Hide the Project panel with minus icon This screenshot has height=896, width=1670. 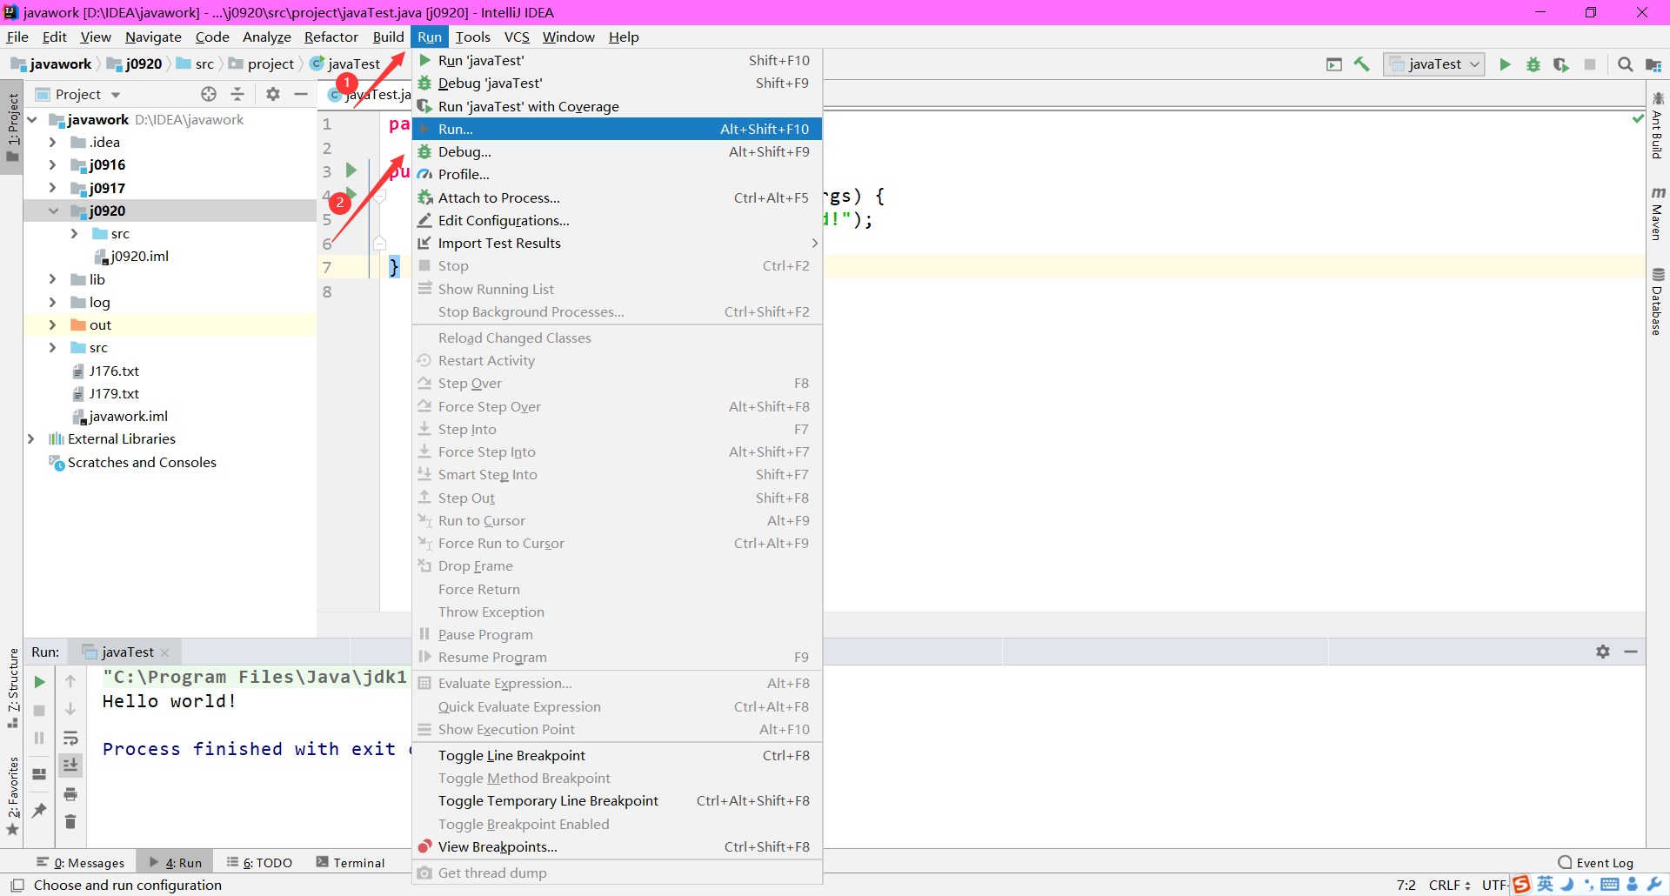coord(301,94)
